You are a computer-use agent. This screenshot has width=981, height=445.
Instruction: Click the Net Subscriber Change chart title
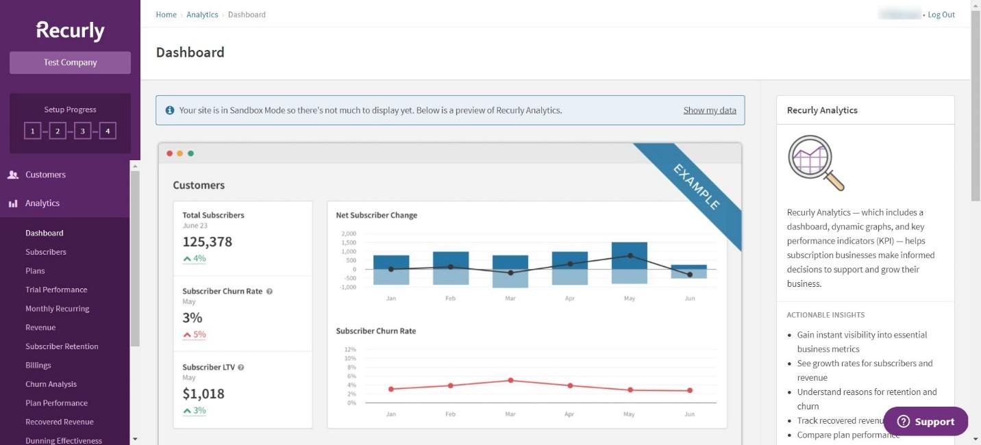[377, 215]
